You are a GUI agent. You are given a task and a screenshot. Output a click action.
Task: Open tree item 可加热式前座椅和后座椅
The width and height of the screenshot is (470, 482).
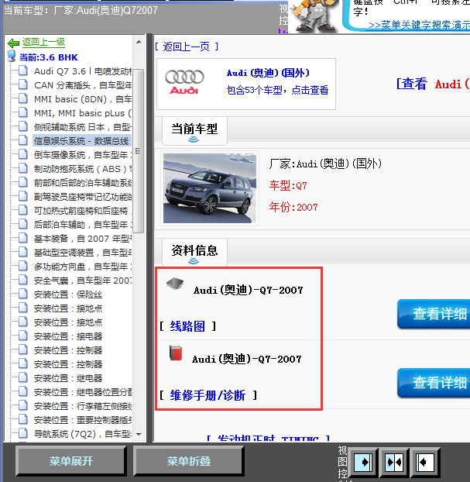83,211
